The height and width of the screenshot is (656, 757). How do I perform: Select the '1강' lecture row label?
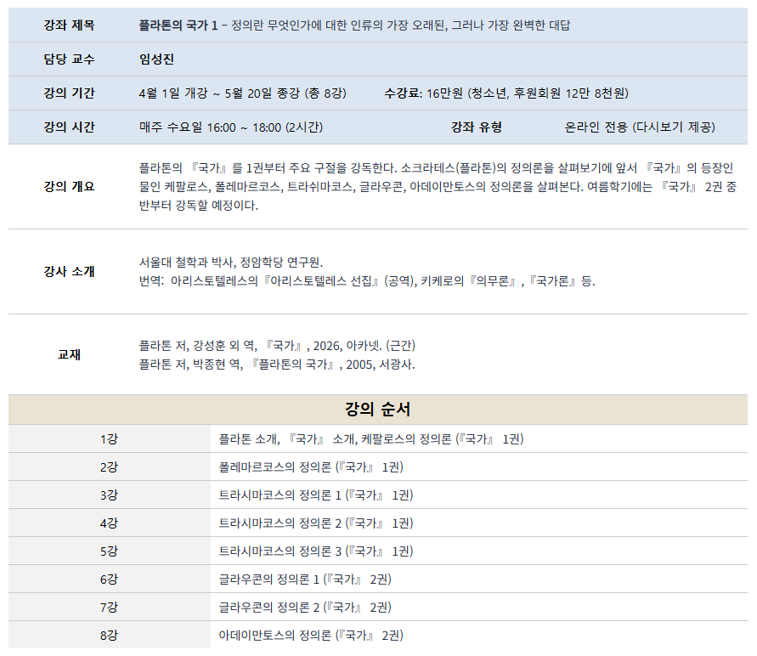(109, 439)
